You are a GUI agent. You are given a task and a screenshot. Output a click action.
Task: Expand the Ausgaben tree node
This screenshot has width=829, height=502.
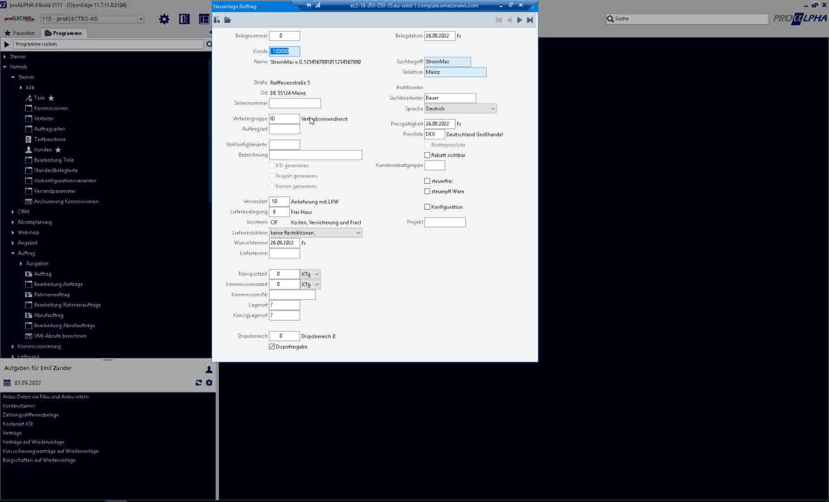coord(21,264)
